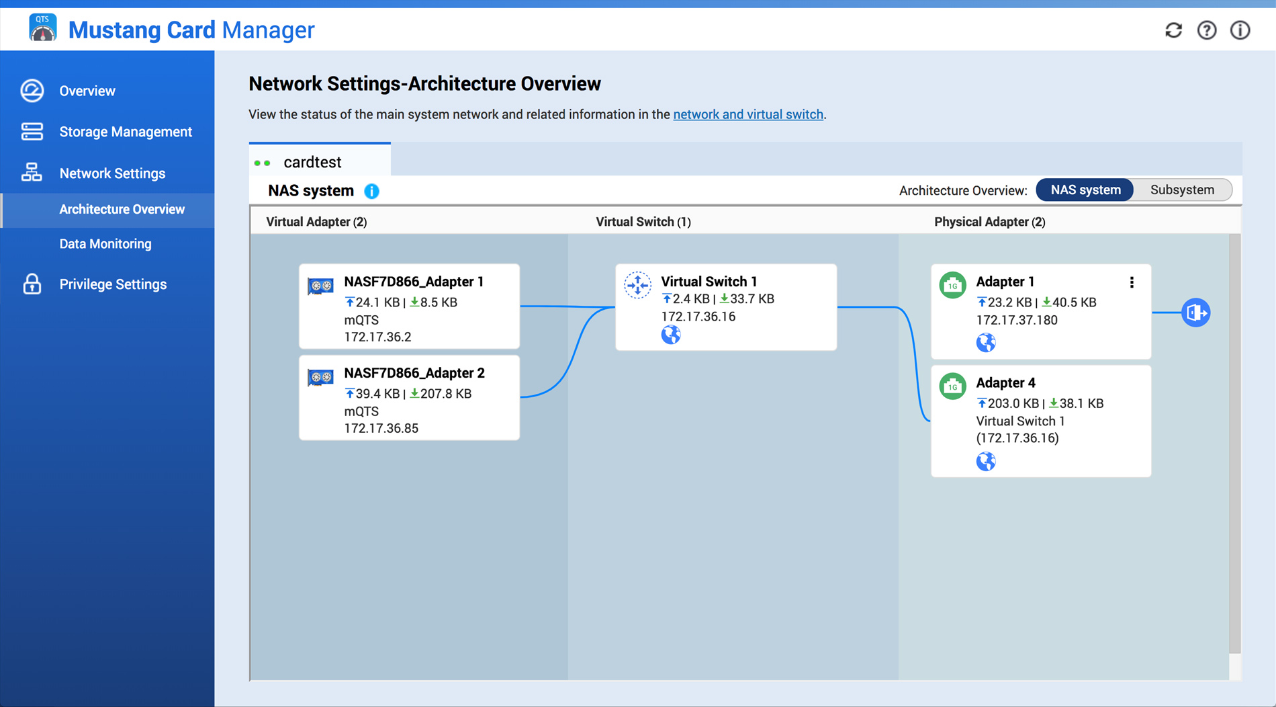Viewport: 1276px width, 707px height.
Task: Switch architecture view to NAS system
Action: 1085,190
